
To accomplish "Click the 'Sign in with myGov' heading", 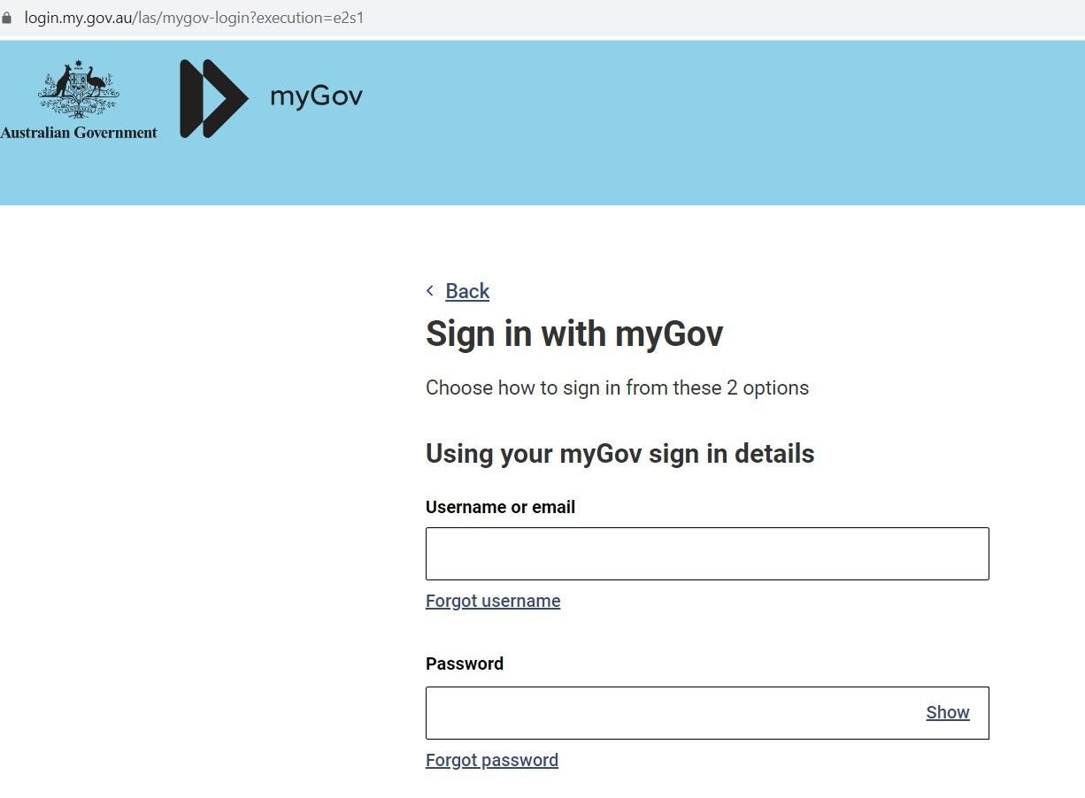I will 574,334.
